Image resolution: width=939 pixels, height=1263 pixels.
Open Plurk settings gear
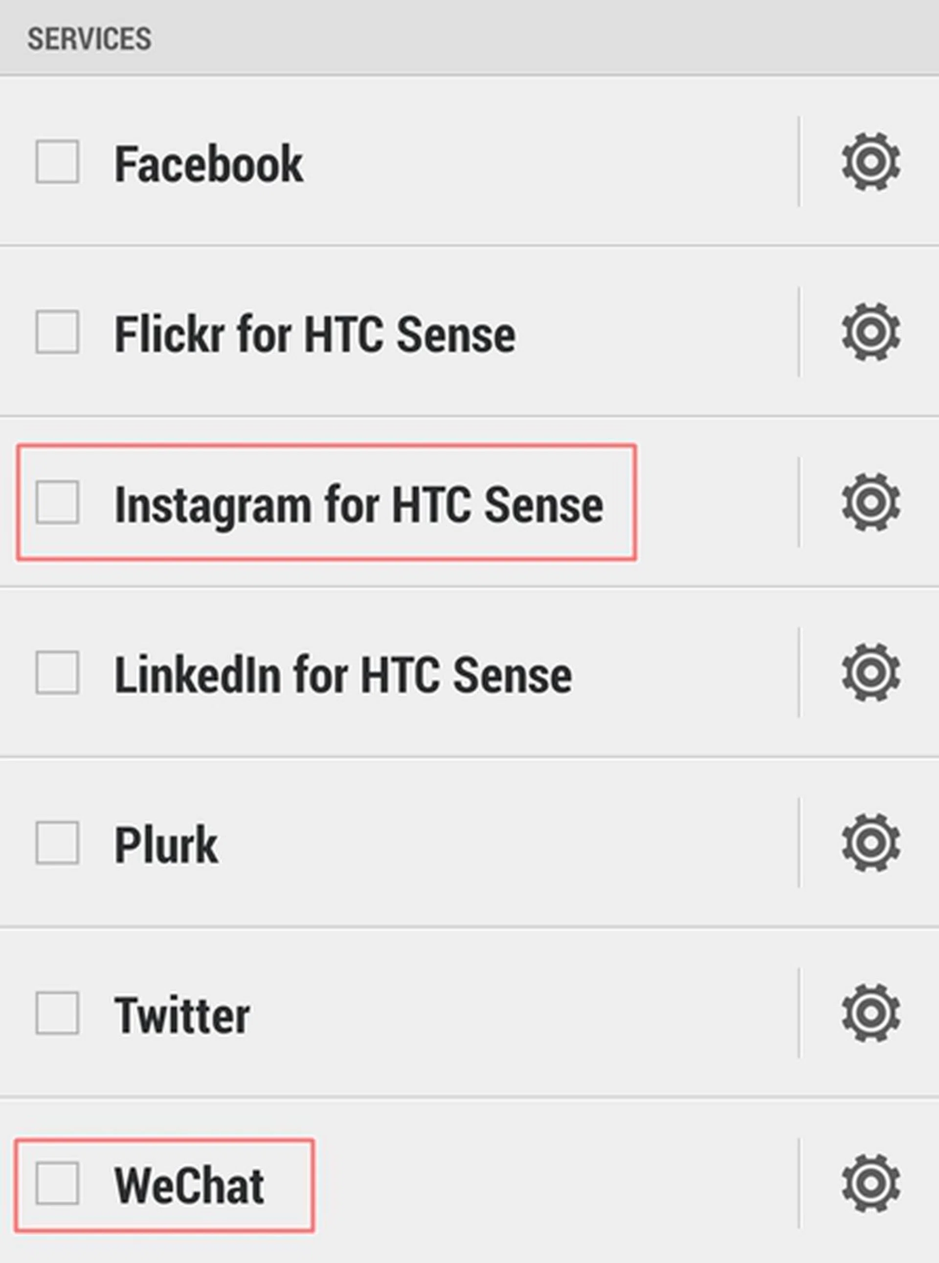(870, 842)
